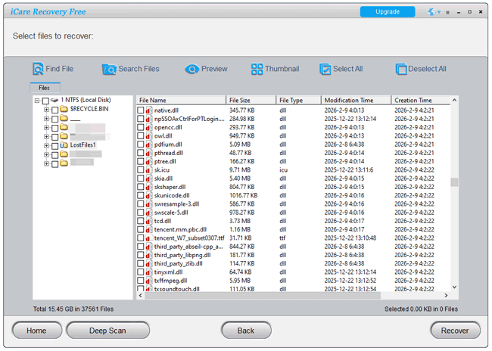The image size is (492, 351).
Task: Check the 1 NTFS (Local Disk) checkbox
Action: pyautogui.click(x=45, y=101)
